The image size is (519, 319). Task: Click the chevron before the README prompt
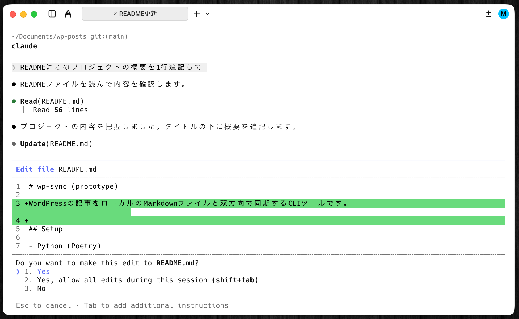point(14,68)
